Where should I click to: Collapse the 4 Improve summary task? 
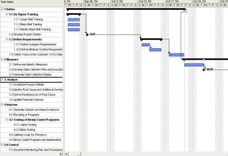pyautogui.click(x=2, y=104)
